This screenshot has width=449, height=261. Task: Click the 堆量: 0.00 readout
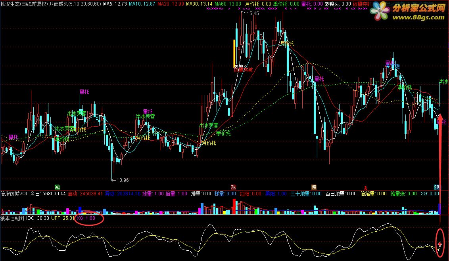[x=201, y=194]
